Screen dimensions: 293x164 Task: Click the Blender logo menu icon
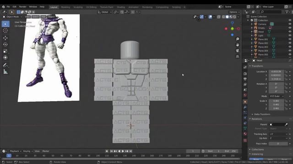coord(3,7)
